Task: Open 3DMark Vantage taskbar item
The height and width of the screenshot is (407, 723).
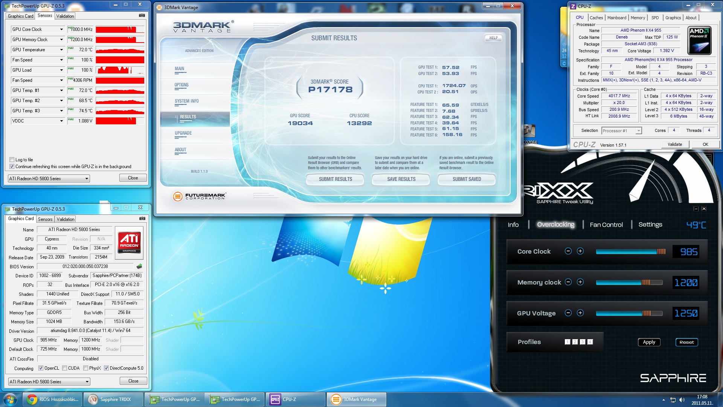Action: pyautogui.click(x=356, y=399)
